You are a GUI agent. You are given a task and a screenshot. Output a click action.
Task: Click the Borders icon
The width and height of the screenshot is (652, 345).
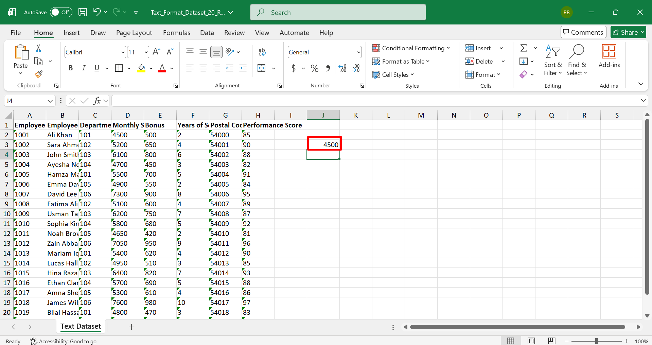pos(119,68)
